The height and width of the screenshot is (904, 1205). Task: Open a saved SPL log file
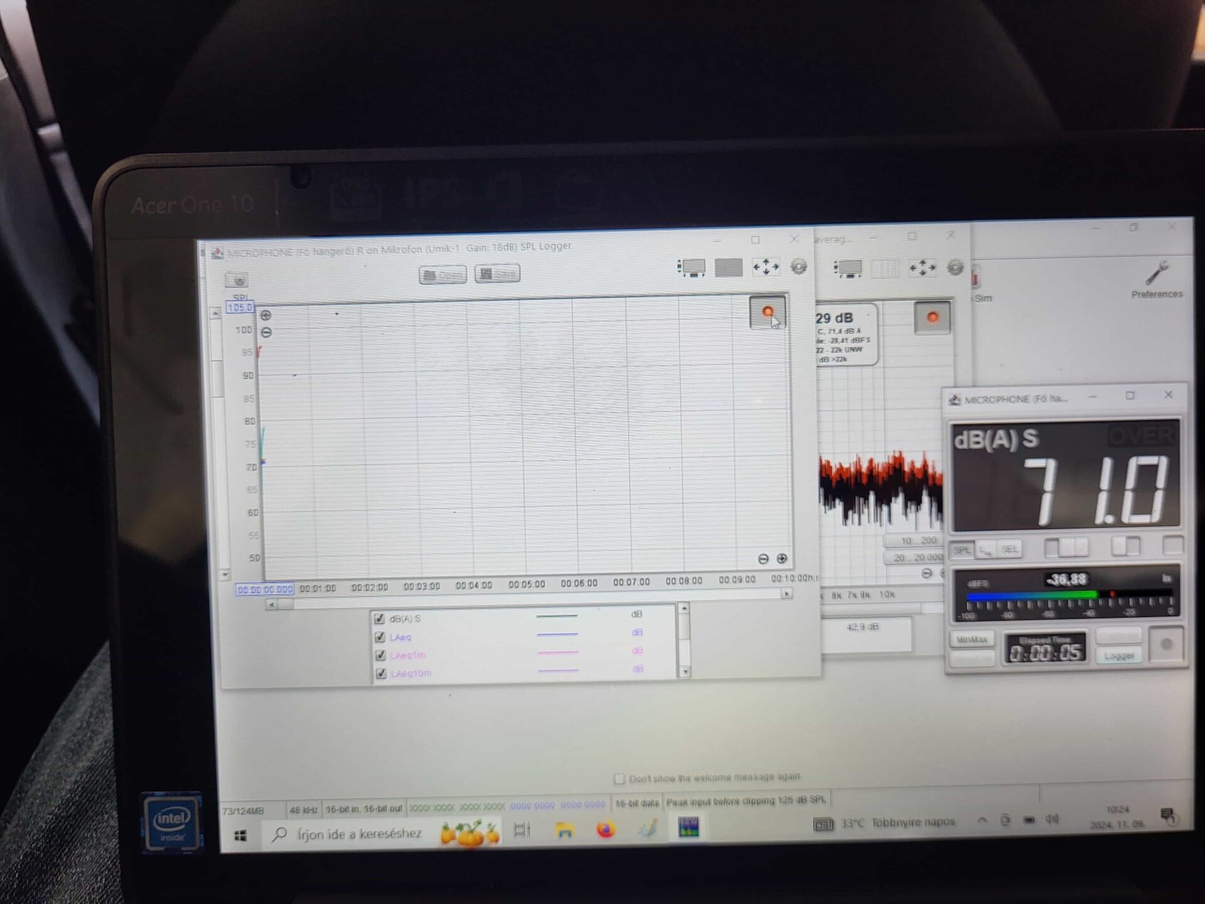pos(442,275)
